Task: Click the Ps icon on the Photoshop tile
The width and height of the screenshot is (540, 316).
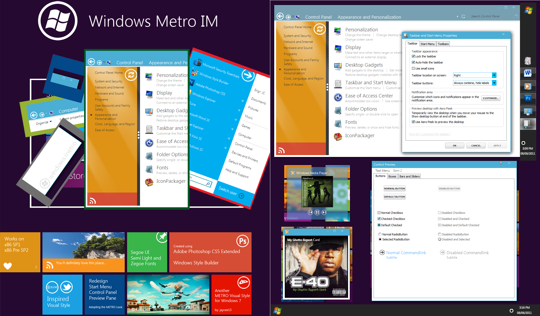Action: pos(243,241)
